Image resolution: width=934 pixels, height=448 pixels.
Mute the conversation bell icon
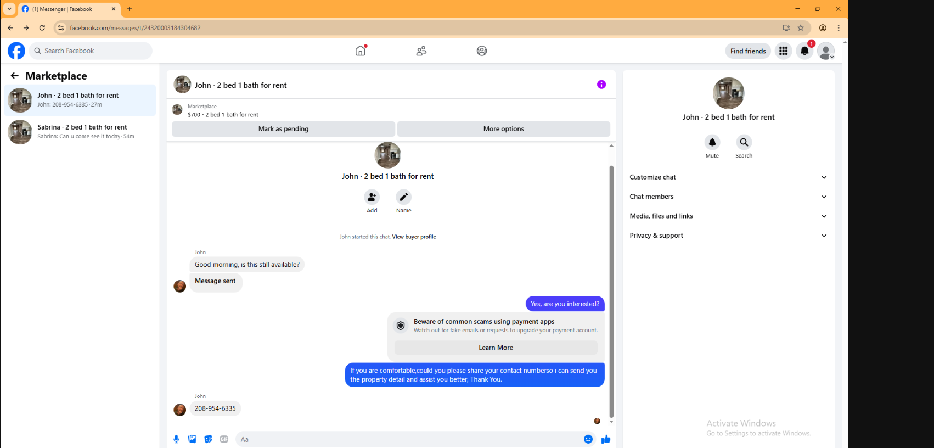point(712,142)
